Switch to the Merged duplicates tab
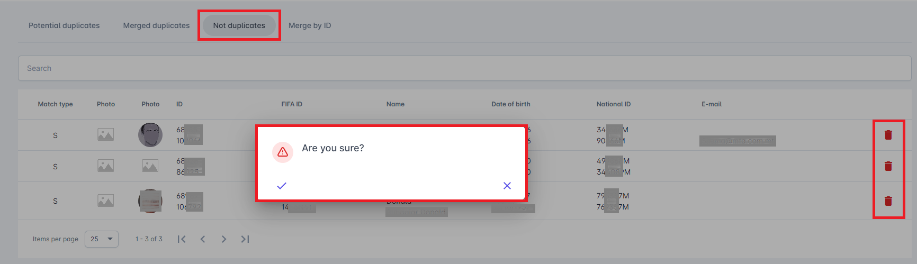917x264 pixels. (x=156, y=25)
